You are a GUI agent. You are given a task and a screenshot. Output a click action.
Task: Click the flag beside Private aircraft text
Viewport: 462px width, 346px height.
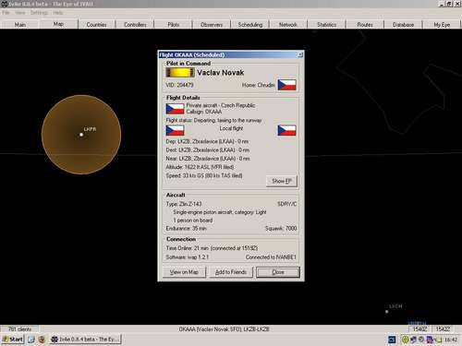(x=175, y=109)
